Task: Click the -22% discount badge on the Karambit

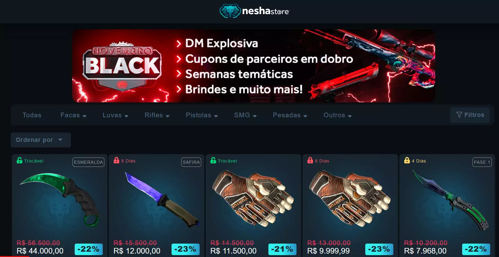Action: [89, 249]
